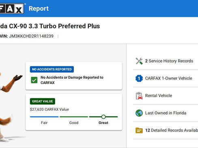Open 2 Service History Records
This screenshot has width=198, height=148.
(169, 61)
